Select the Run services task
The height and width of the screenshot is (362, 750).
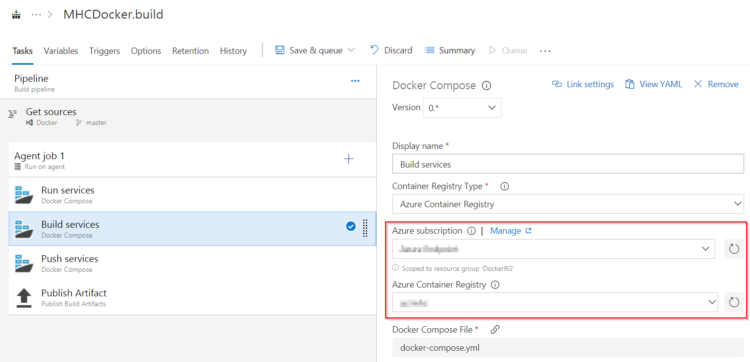[x=193, y=194]
